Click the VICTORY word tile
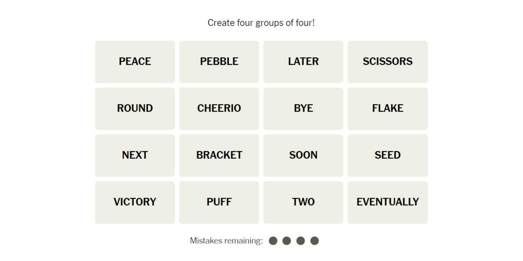523x261 pixels. click(x=135, y=202)
